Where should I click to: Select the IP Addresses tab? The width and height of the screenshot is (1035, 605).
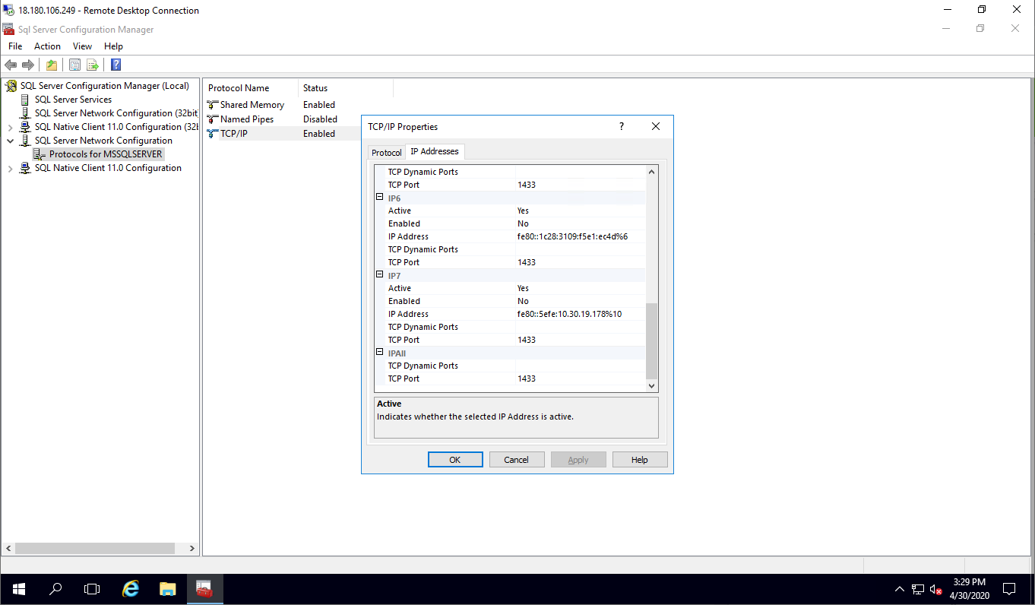(x=435, y=151)
